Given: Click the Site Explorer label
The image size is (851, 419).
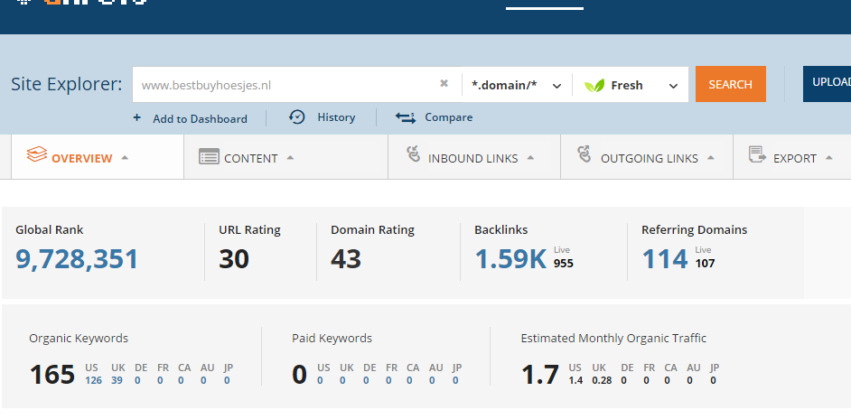Looking at the screenshot, I should click(x=67, y=84).
